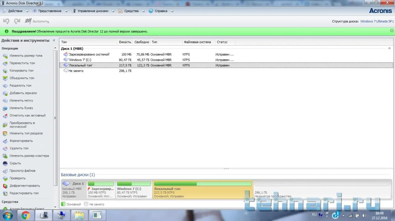This screenshot has height=221, width=395.
Task: Click the Undo arrow icon
Action: (x=6, y=21)
